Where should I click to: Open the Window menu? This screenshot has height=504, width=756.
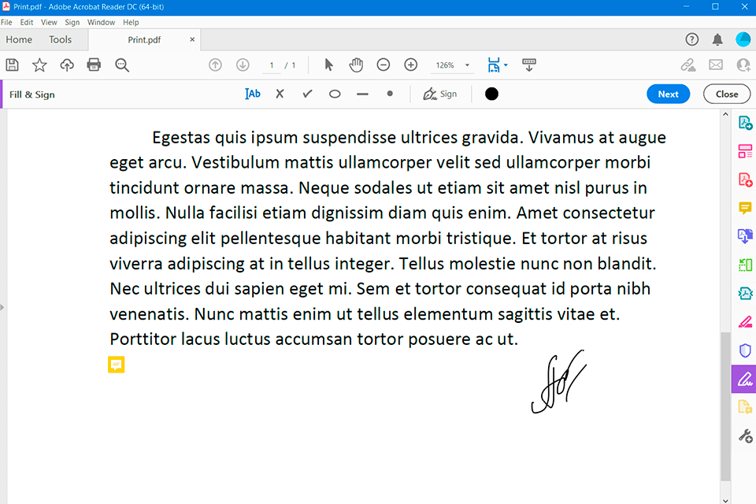(x=101, y=22)
